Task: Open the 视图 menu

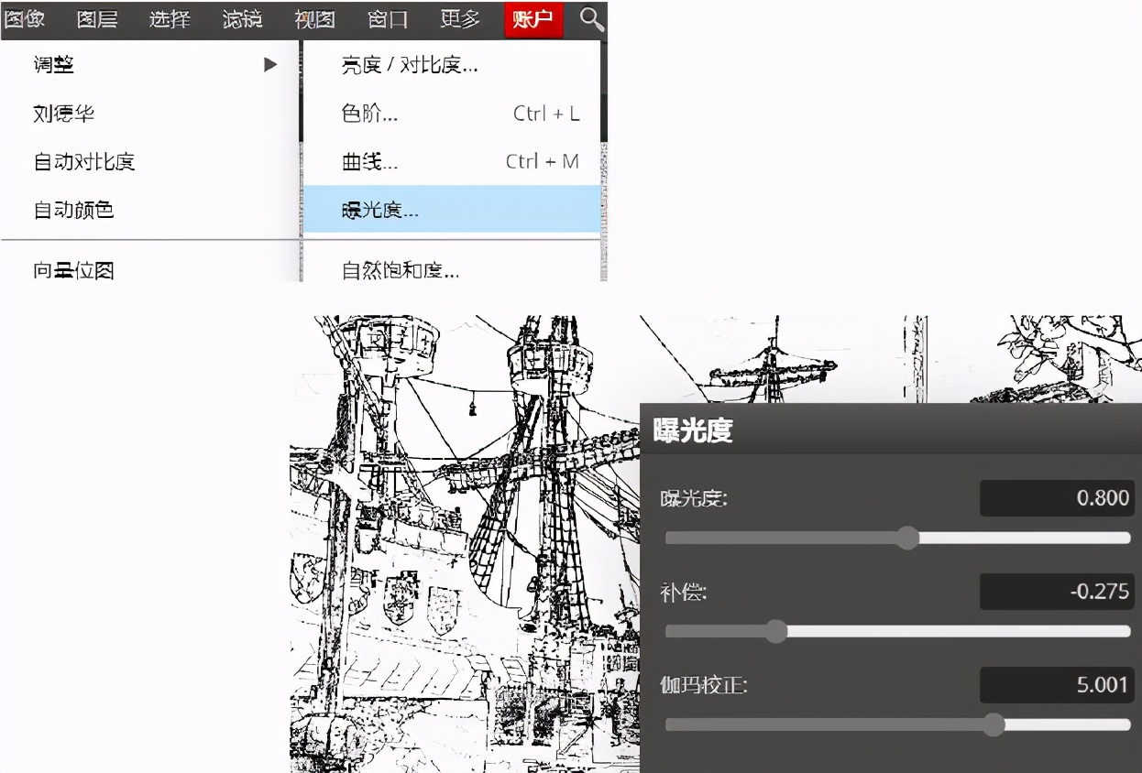Action: (x=314, y=19)
